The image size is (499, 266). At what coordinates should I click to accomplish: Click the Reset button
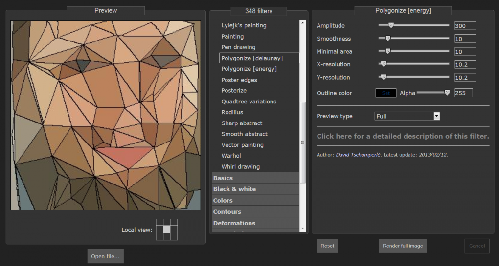[327, 246]
